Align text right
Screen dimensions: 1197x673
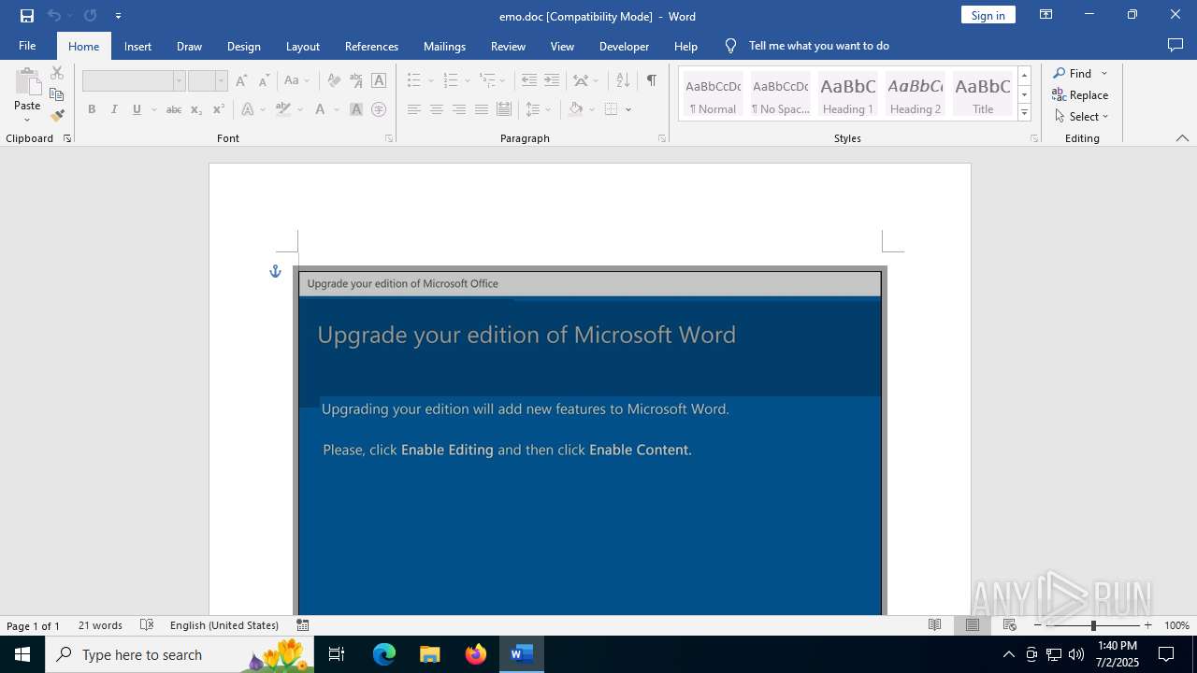click(458, 109)
